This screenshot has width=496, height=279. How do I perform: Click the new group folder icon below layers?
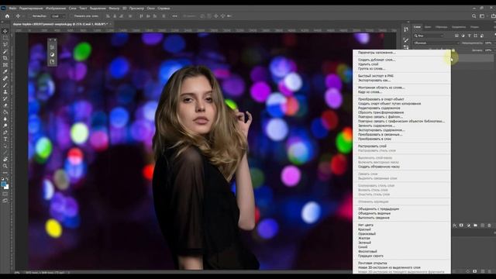475,226
